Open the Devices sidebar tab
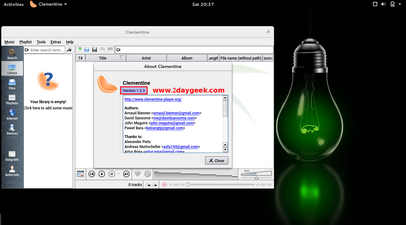The height and width of the screenshot is (225, 406). (12, 129)
